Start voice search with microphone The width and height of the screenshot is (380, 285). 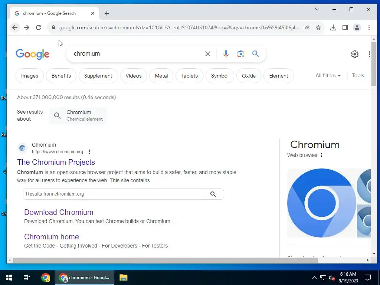226,54
